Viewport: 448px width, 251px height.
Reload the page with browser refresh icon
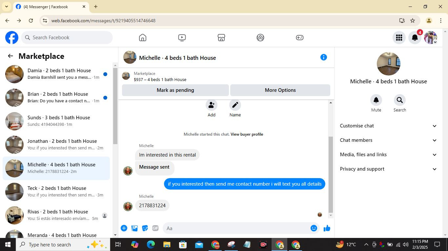point(31,21)
